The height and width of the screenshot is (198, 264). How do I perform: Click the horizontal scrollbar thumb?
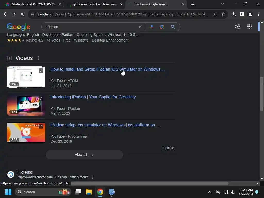click(150, 183)
